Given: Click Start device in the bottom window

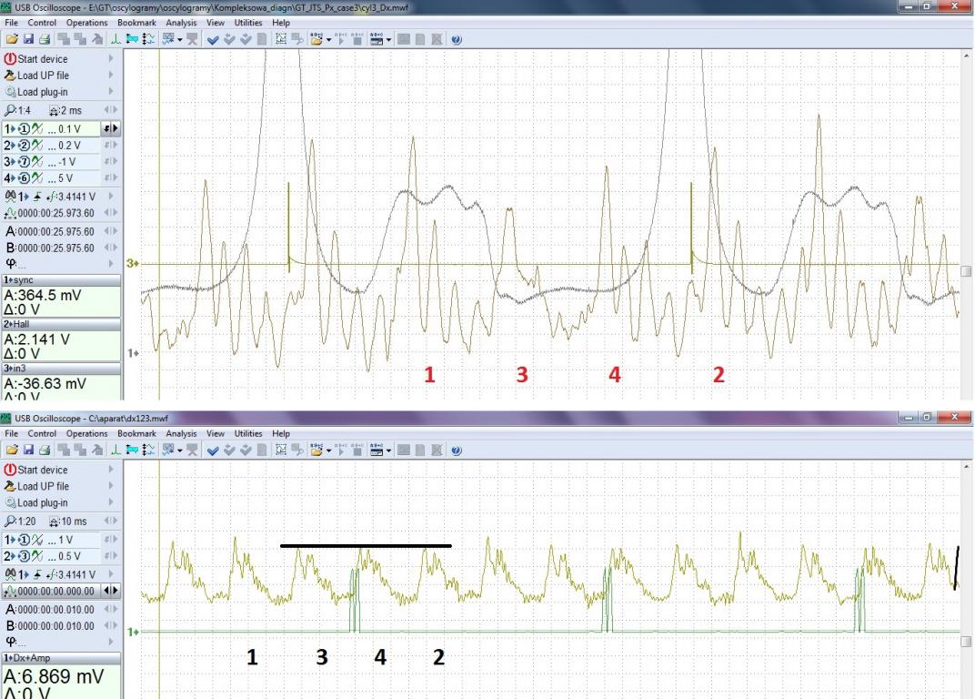Looking at the screenshot, I should pos(42,470).
